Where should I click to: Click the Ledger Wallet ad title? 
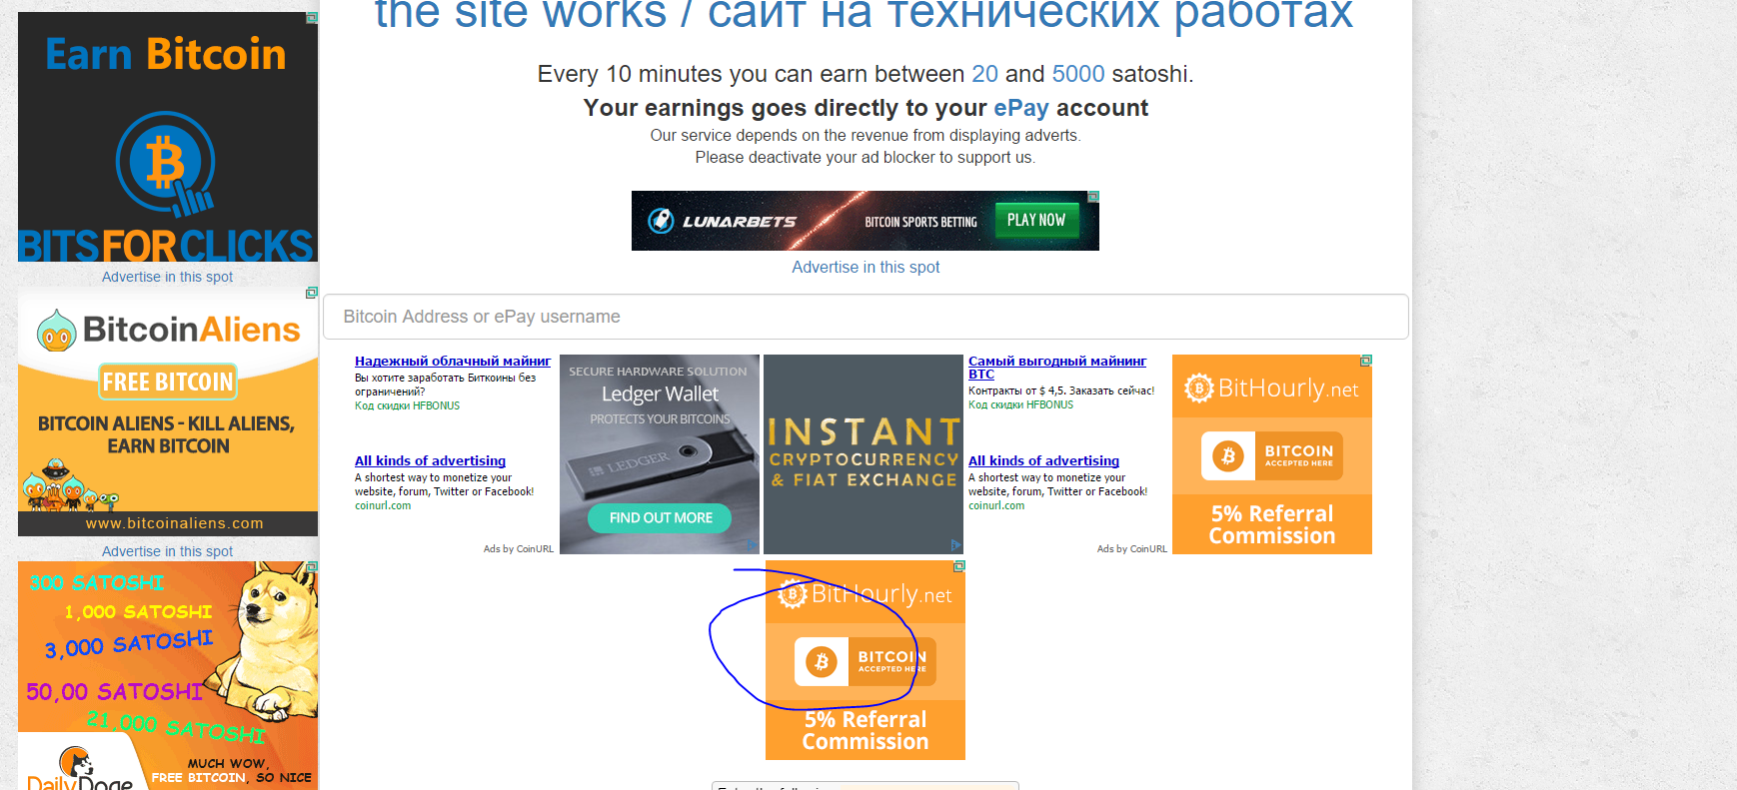[660, 394]
